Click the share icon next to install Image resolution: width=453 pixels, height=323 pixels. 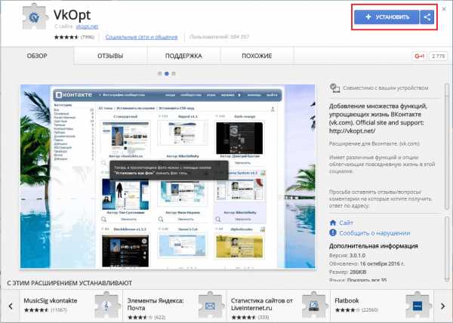427,17
